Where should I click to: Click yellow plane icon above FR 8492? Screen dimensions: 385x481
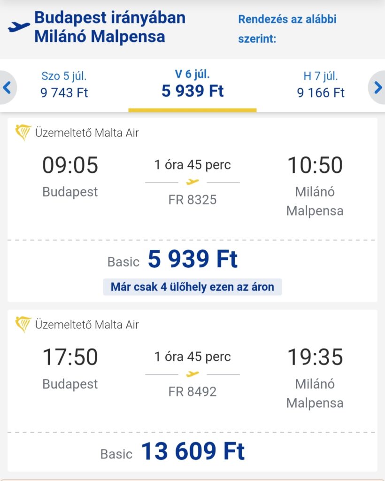192,374
